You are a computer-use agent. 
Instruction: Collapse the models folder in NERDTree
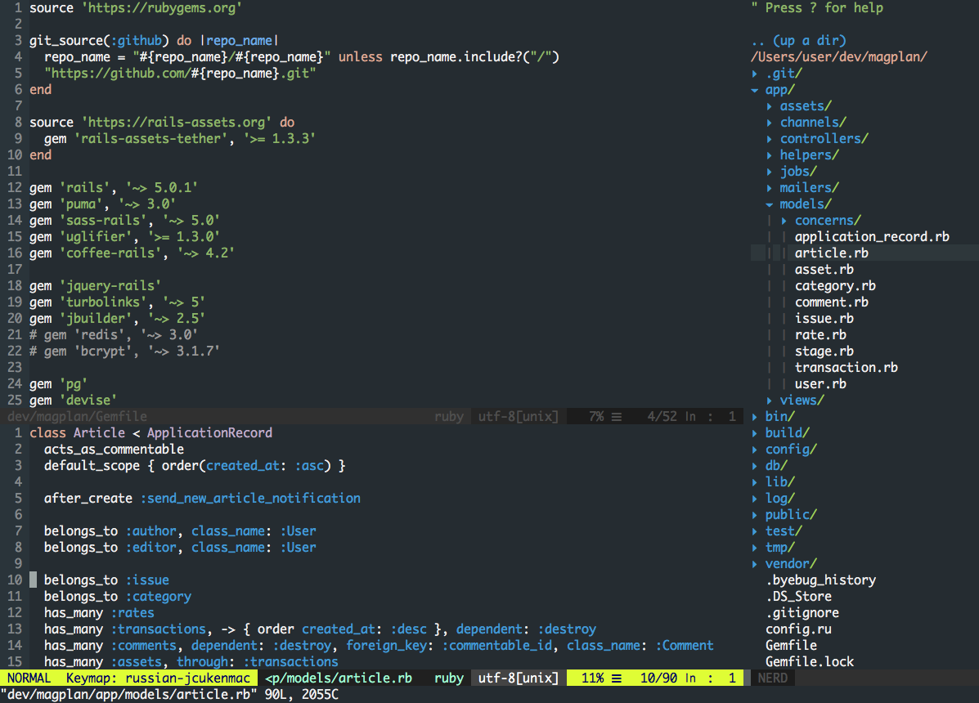click(x=770, y=204)
